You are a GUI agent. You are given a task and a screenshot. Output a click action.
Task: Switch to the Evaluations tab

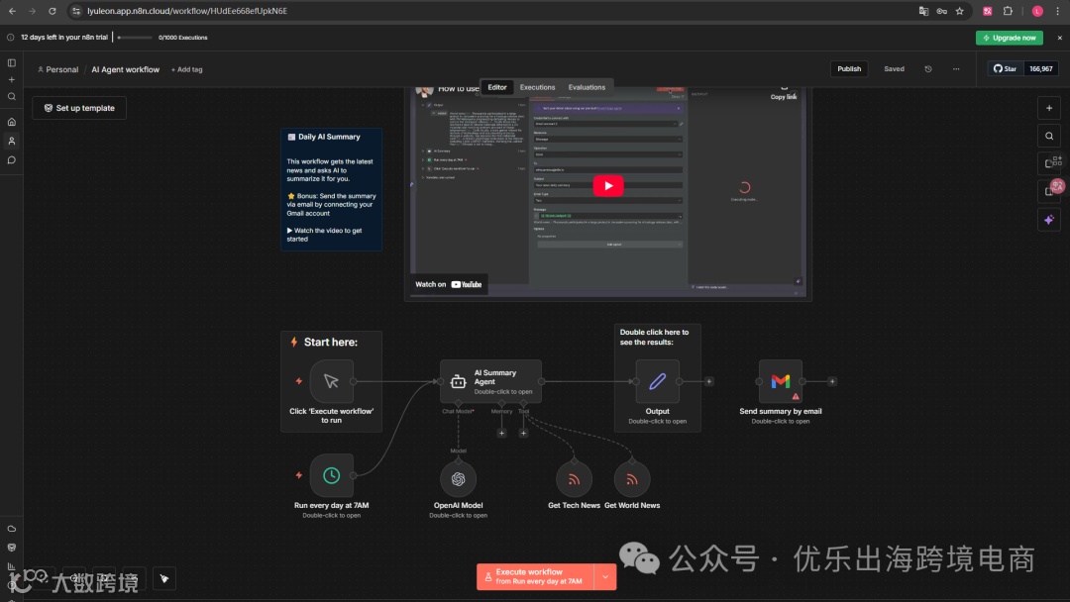[x=587, y=87]
